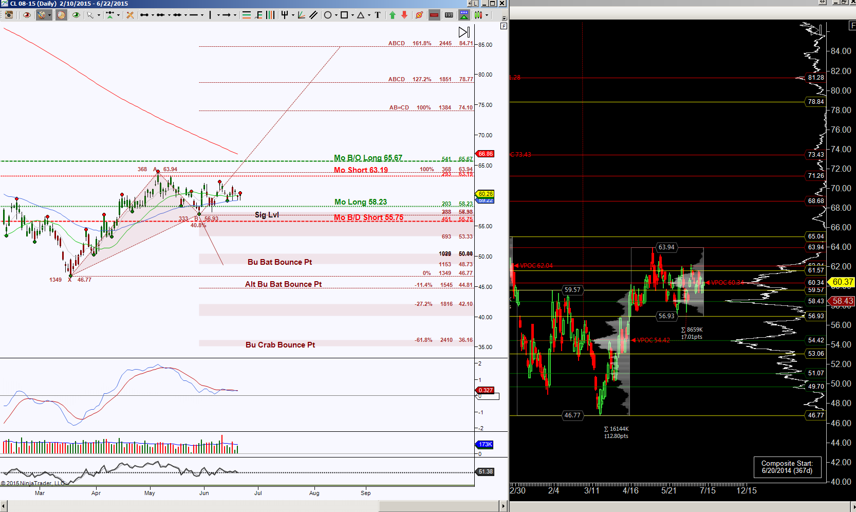Click the 'Bu Crab Bounce Pt' label
856x512 pixels.
tap(280, 345)
